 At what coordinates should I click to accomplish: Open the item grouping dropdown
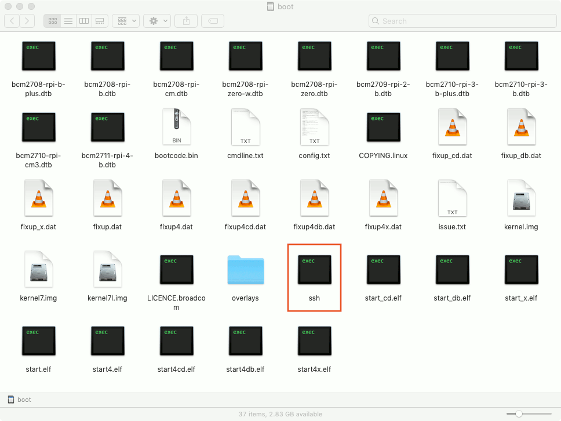tap(125, 20)
